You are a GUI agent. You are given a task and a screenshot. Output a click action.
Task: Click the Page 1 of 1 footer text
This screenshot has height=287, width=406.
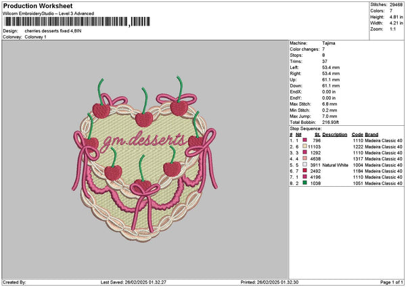coord(390,282)
